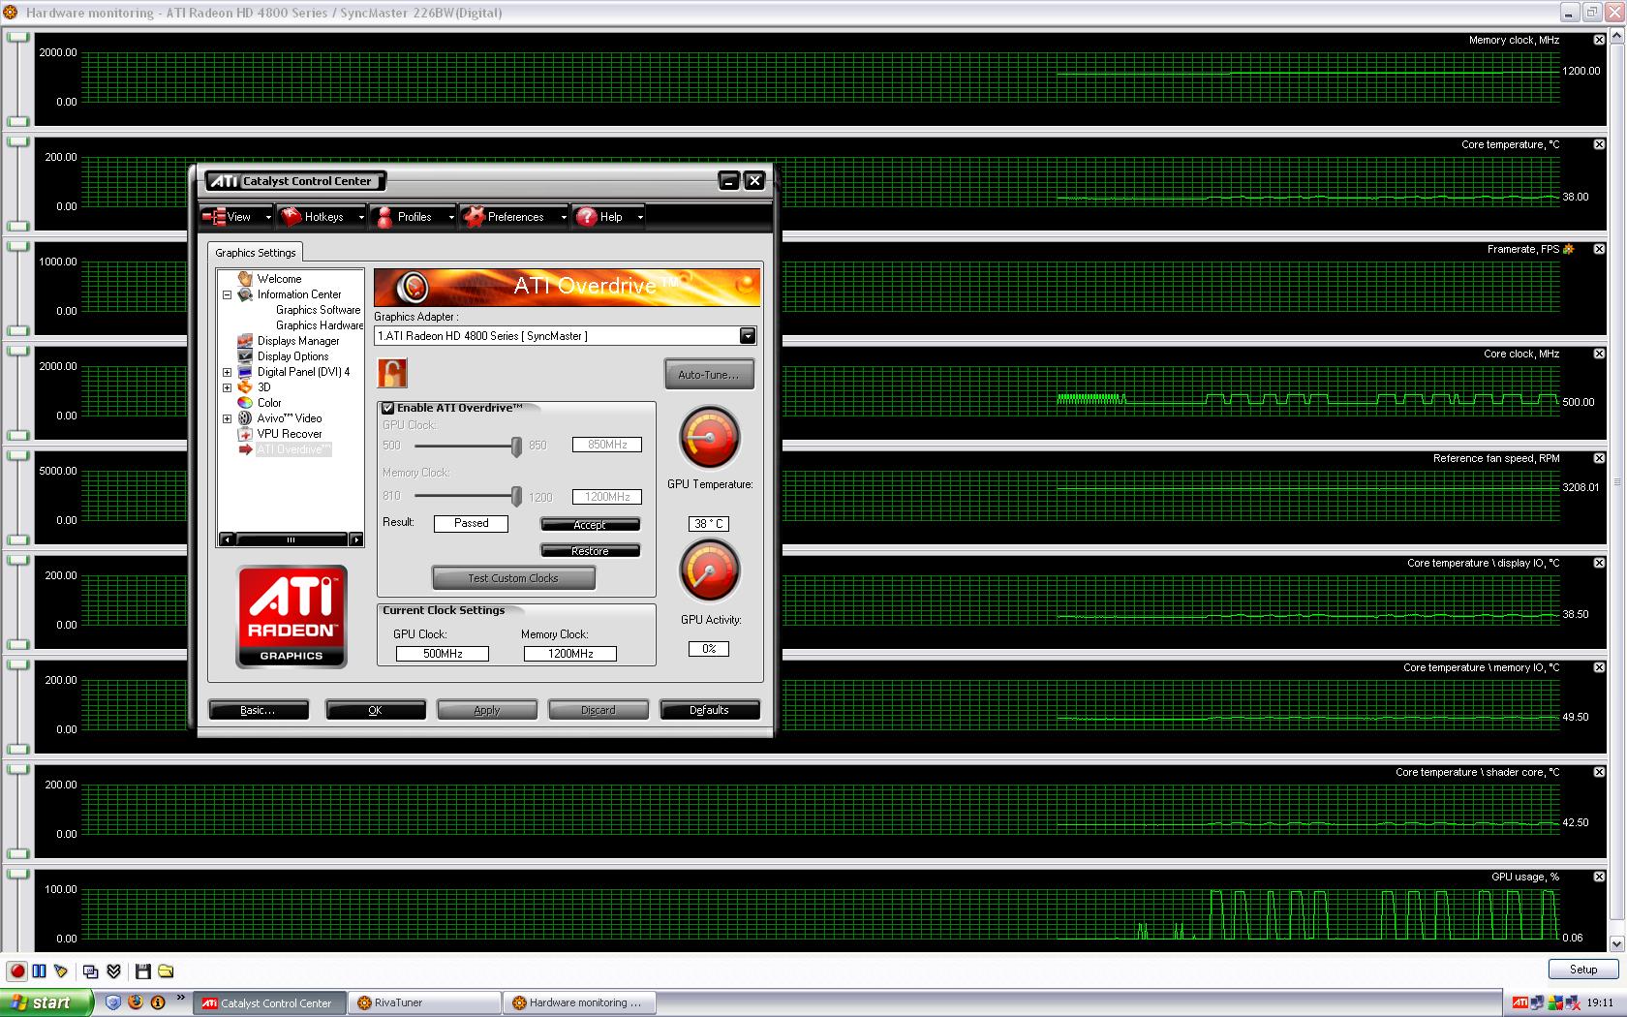Screen dimensions: 1627x1017
Task: Click Test Custom Clocks button
Action: (513, 578)
